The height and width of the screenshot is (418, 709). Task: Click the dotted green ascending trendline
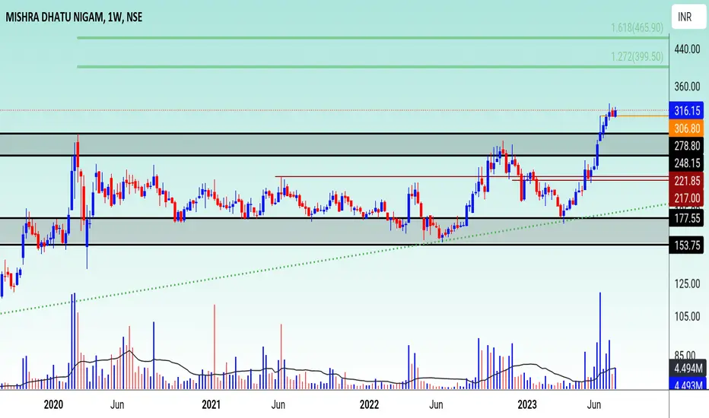coord(334,258)
